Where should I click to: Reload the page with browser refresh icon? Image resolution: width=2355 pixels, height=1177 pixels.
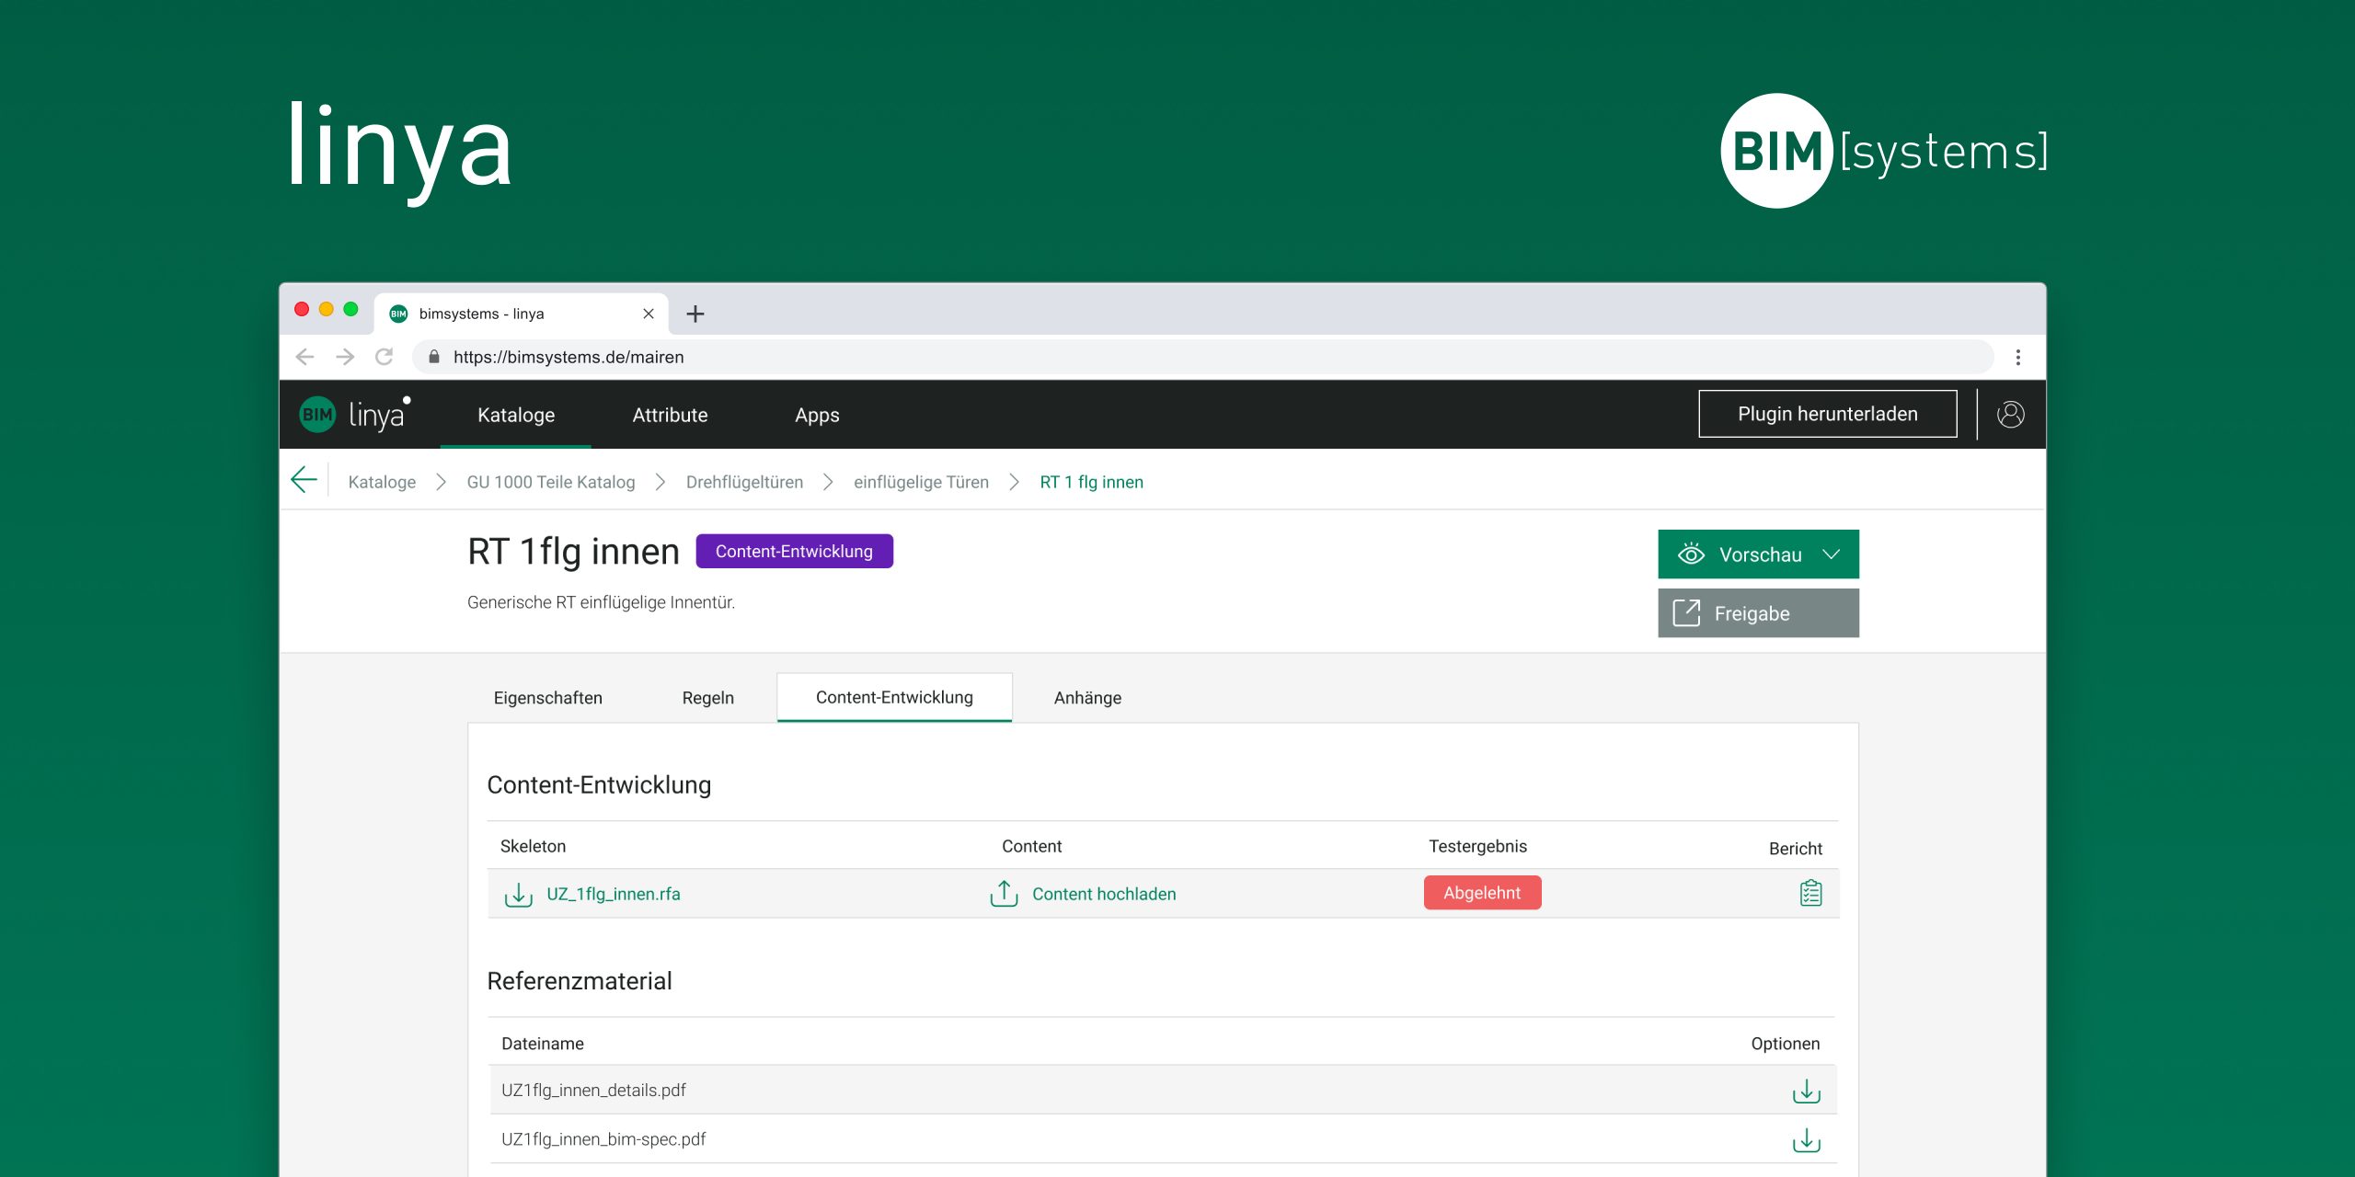(385, 357)
